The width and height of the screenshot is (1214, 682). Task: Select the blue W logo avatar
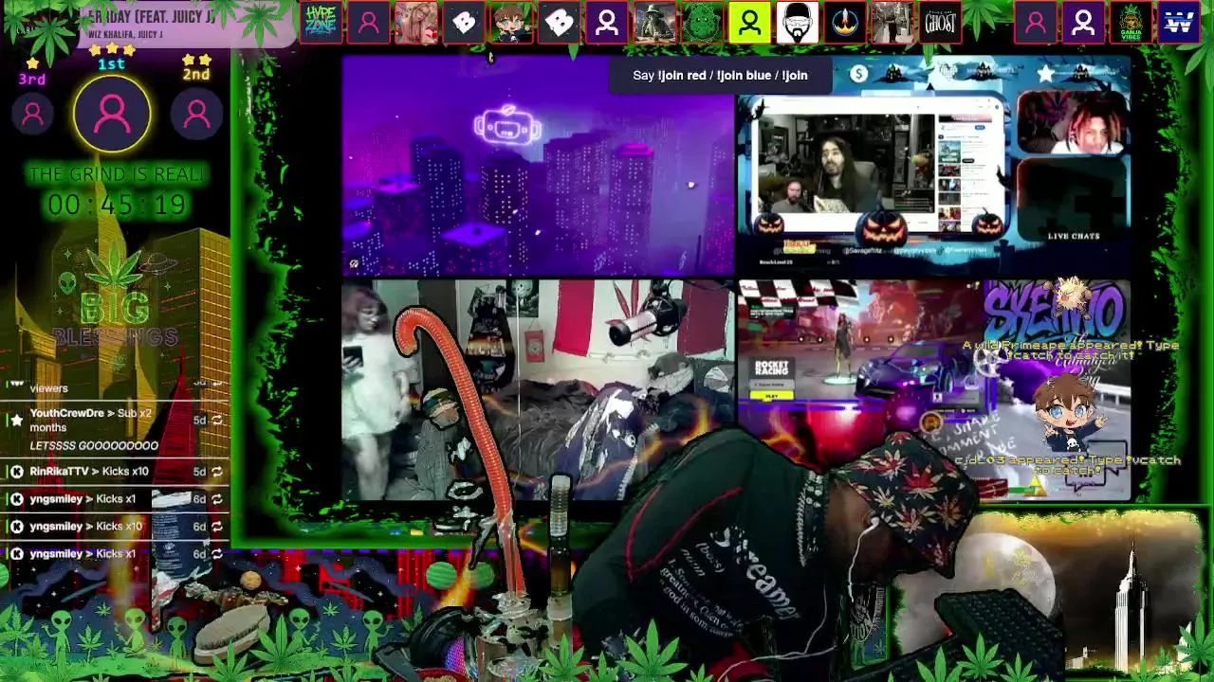[1178, 23]
